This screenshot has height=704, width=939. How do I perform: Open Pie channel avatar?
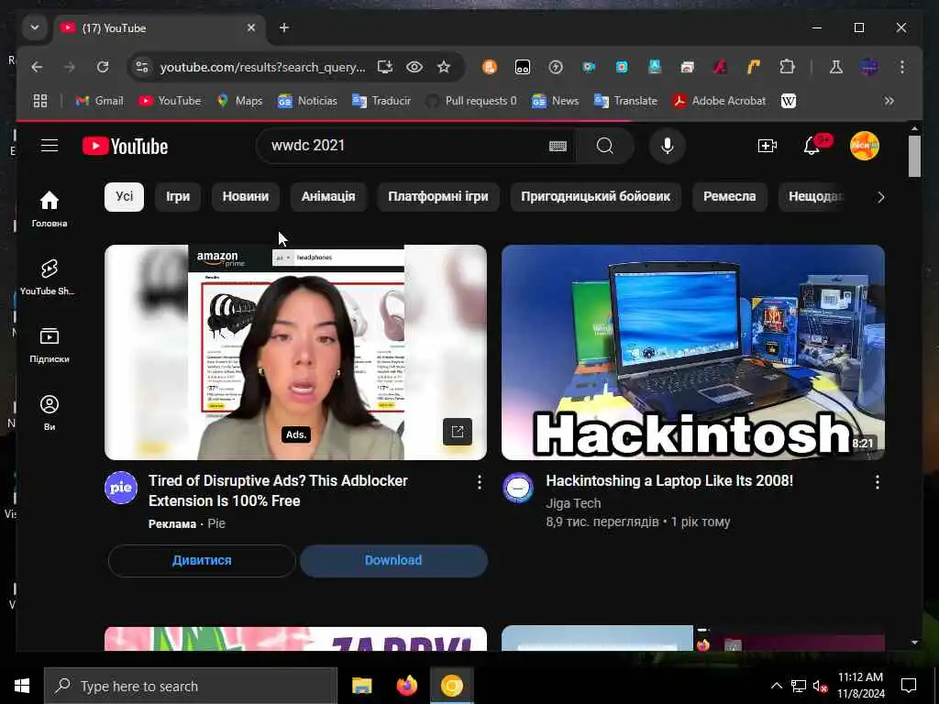click(x=121, y=488)
